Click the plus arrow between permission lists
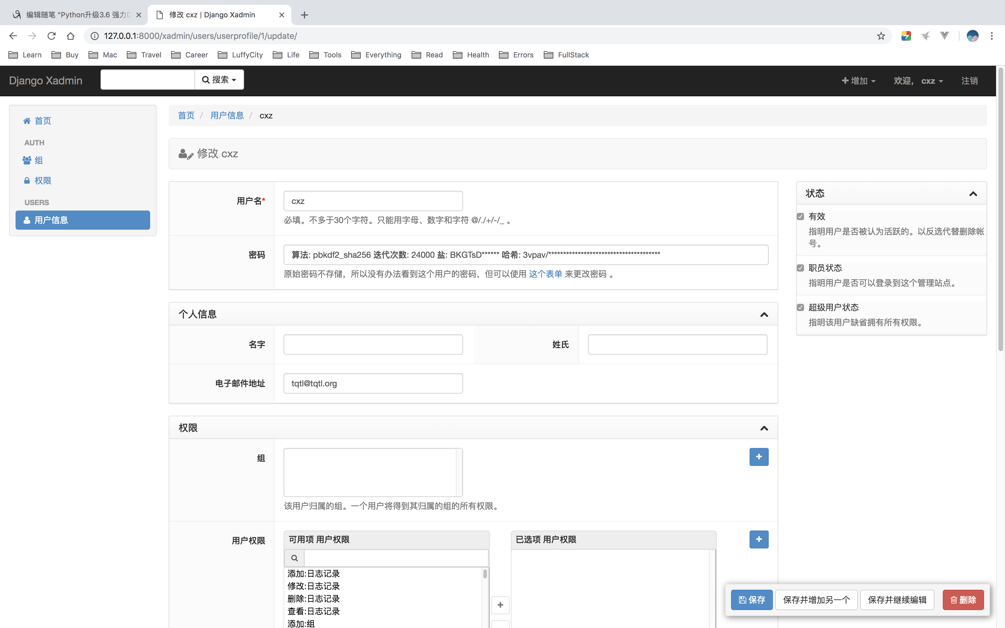Image resolution: width=1005 pixels, height=628 pixels. 500,605
